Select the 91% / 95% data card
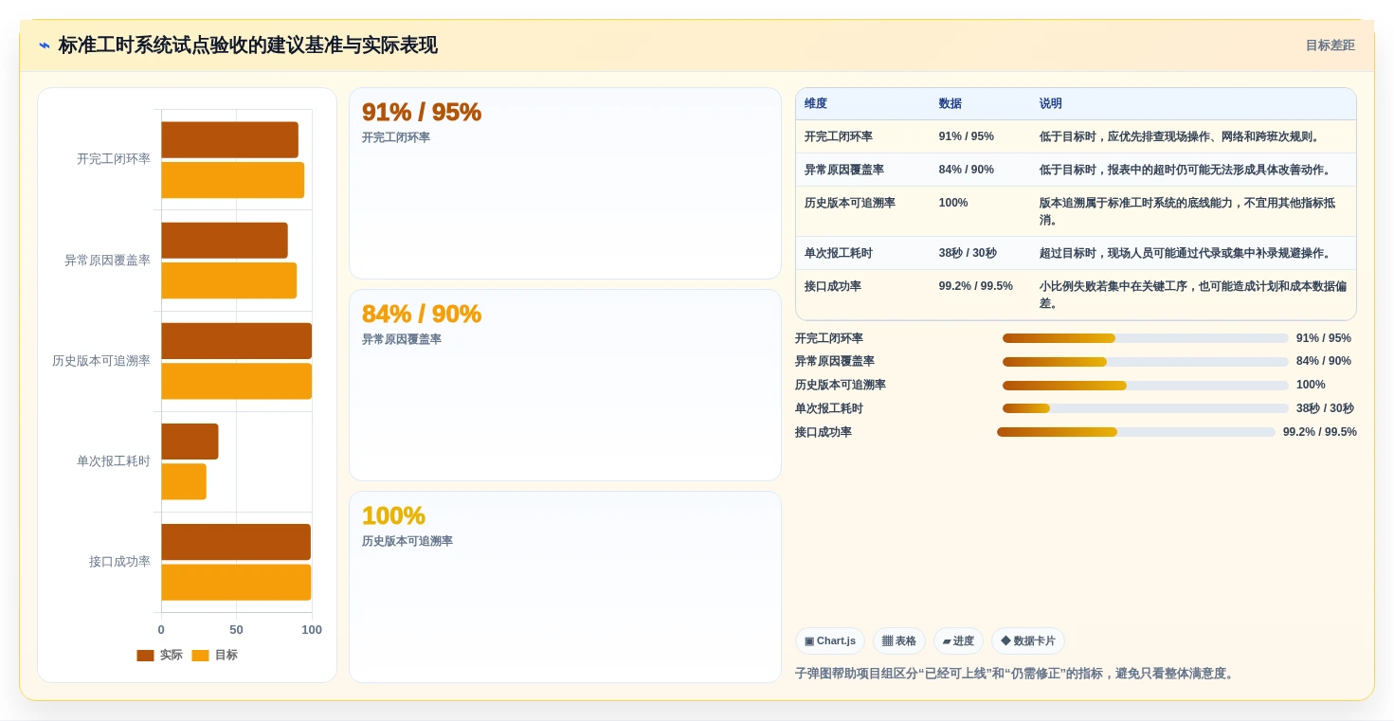 point(565,183)
